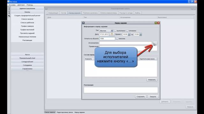Screen dimensions: 204x114
Task: Open Просмотр заданий in the sidebar
Action: [27, 33]
